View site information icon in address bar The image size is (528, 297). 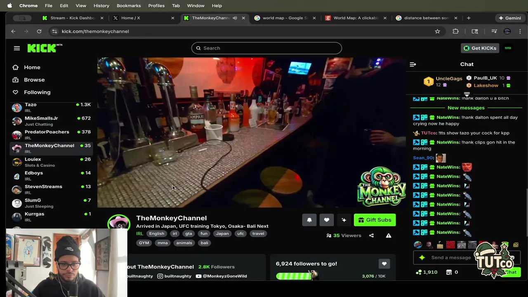pos(54,31)
